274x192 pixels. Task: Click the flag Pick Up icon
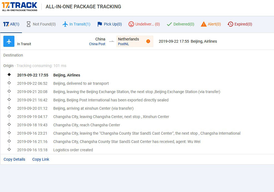[x=100, y=24]
